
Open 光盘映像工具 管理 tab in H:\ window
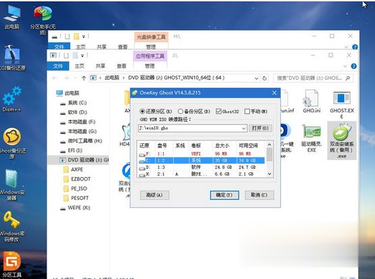pos(151,47)
